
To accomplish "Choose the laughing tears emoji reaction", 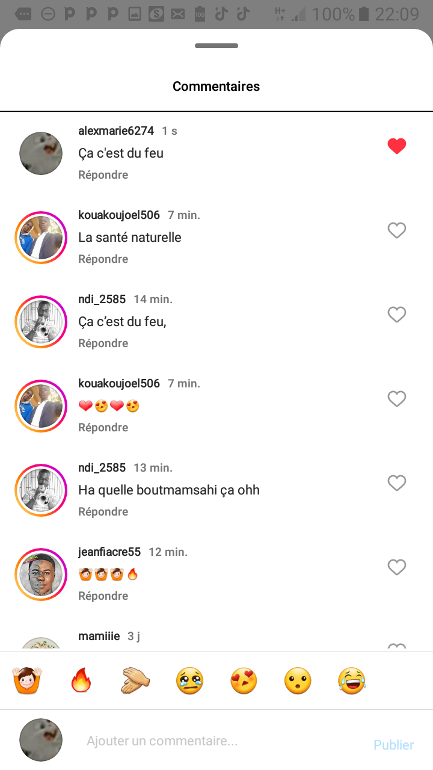I will pos(352,680).
